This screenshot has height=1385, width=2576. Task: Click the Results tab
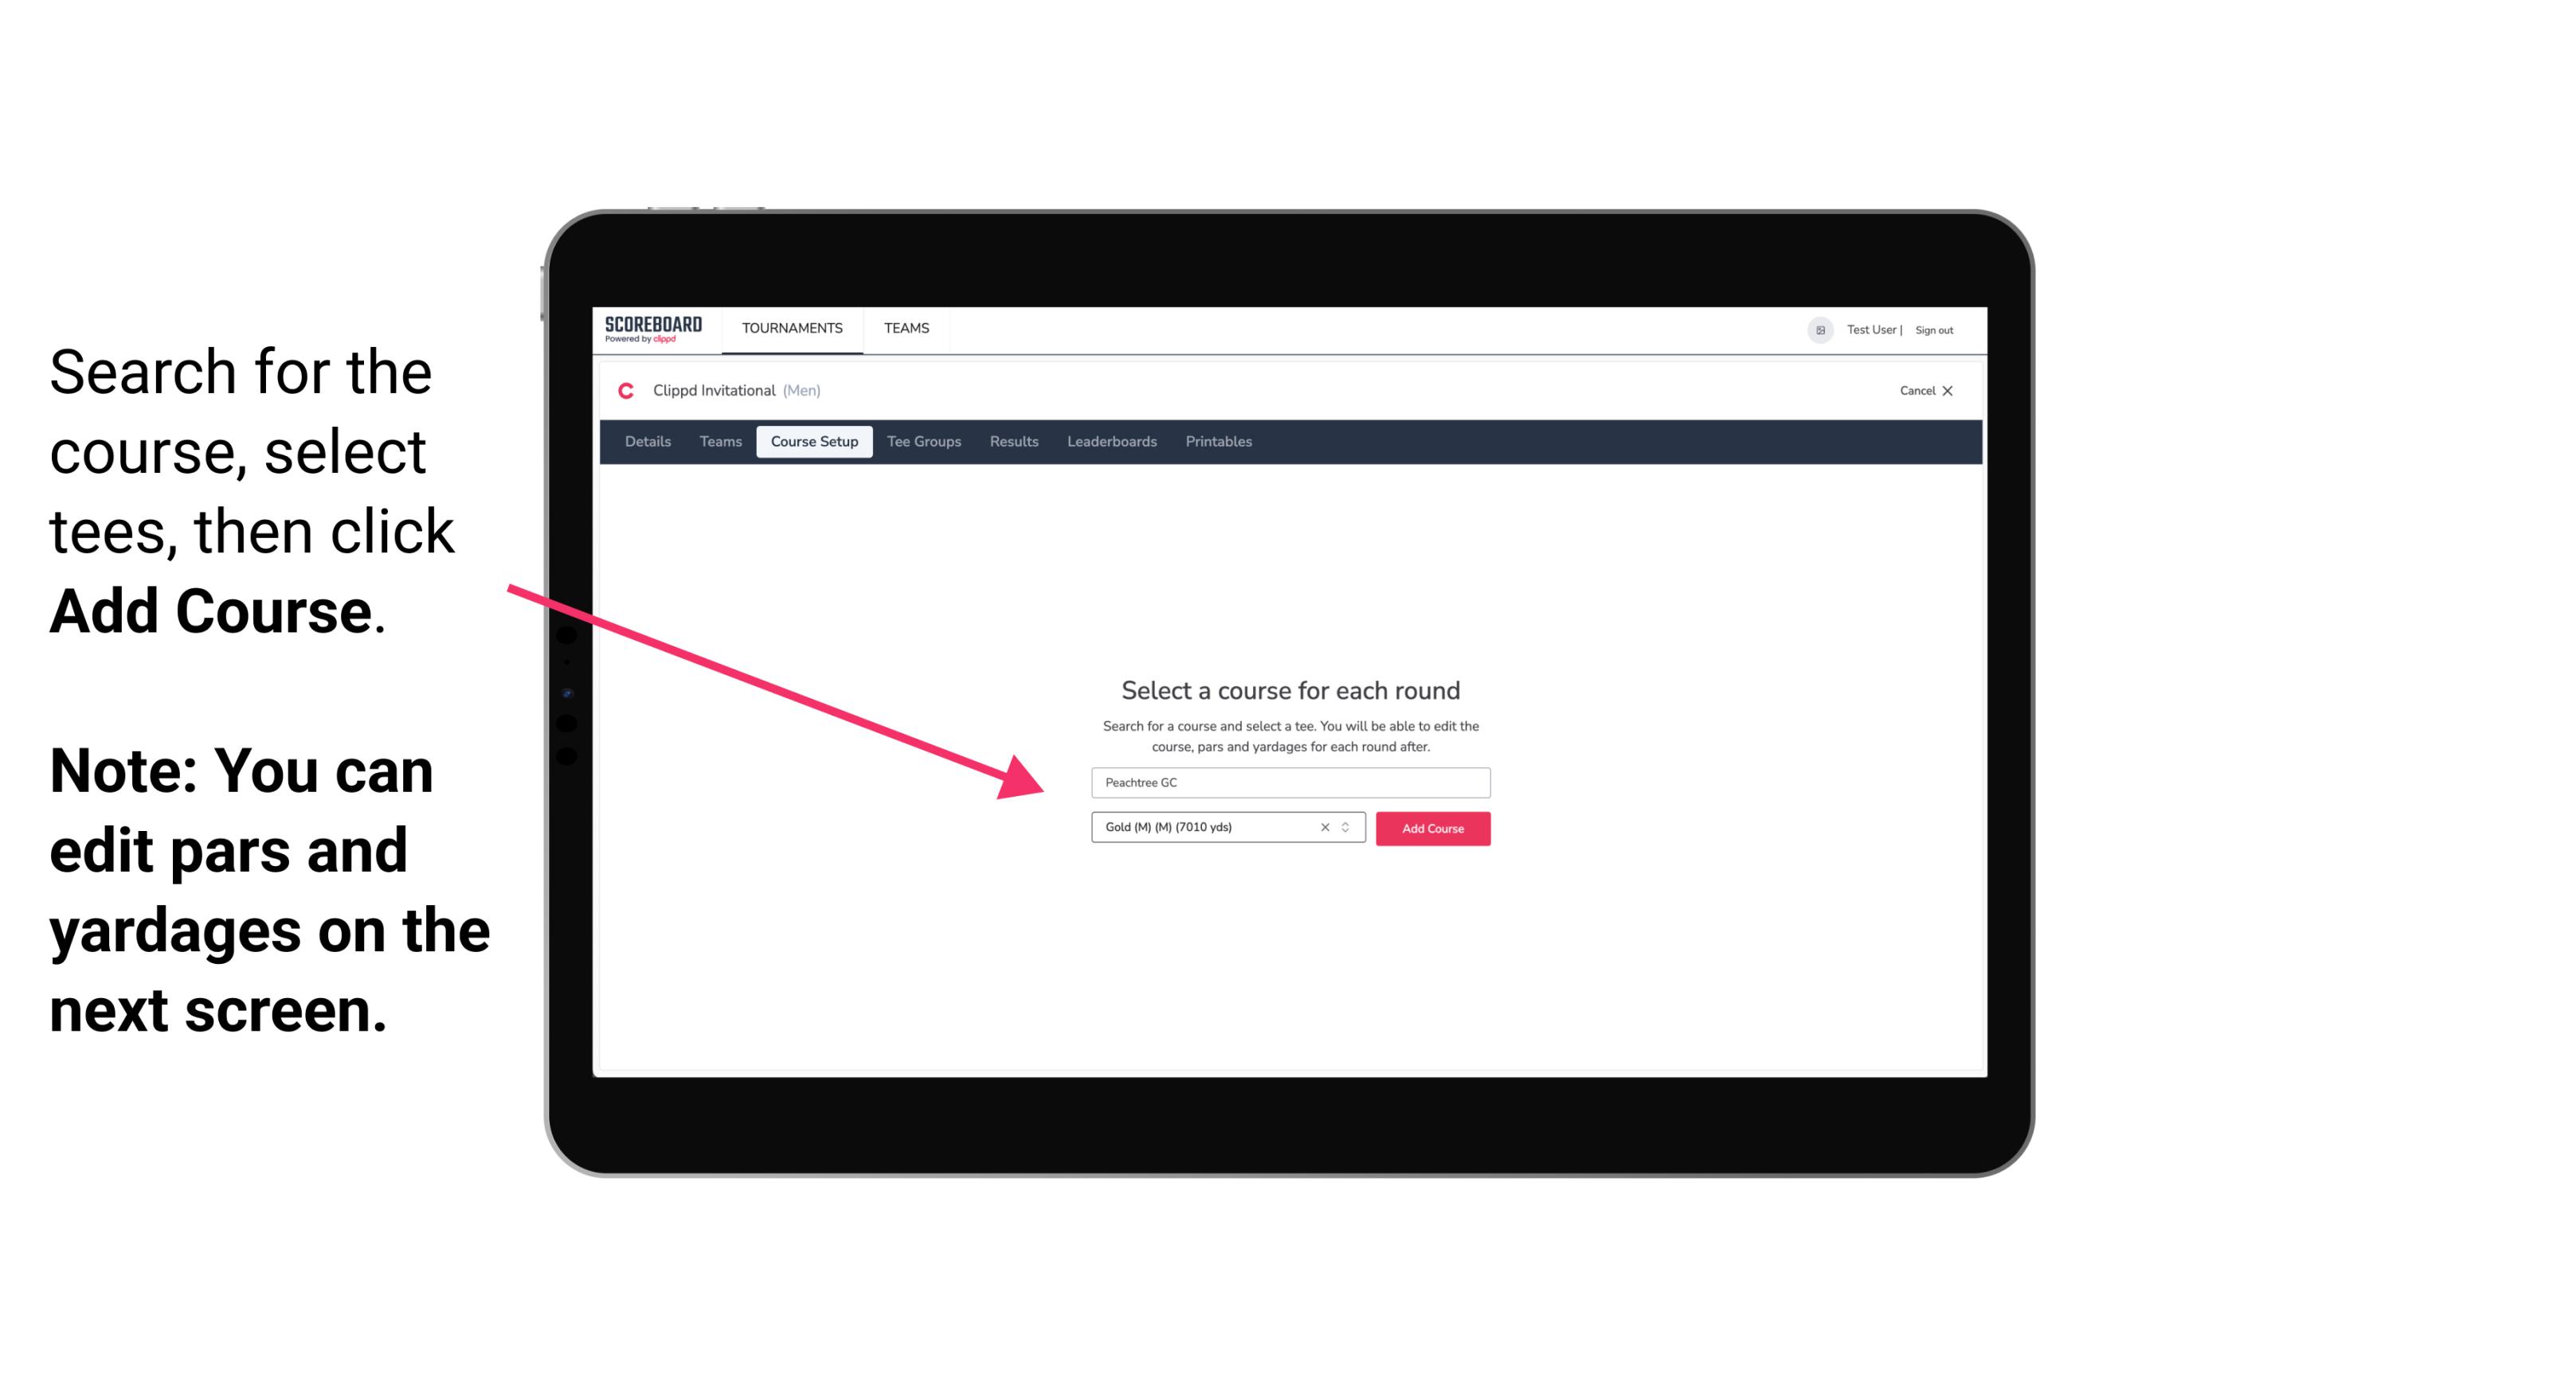tap(1012, 442)
